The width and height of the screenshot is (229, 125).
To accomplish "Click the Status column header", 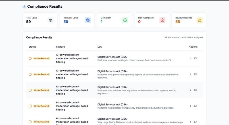I will (x=32, y=47).
